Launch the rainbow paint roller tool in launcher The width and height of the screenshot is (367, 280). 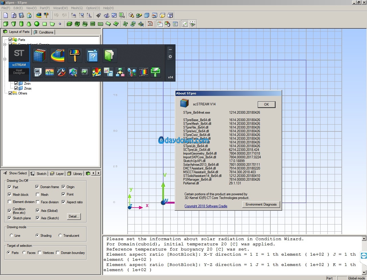click(x=75, y=55)
